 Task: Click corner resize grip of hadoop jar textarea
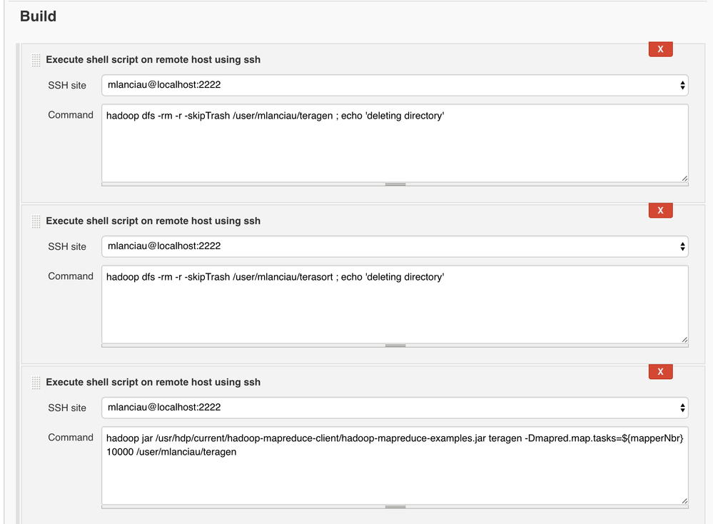[x=684, y=500]
